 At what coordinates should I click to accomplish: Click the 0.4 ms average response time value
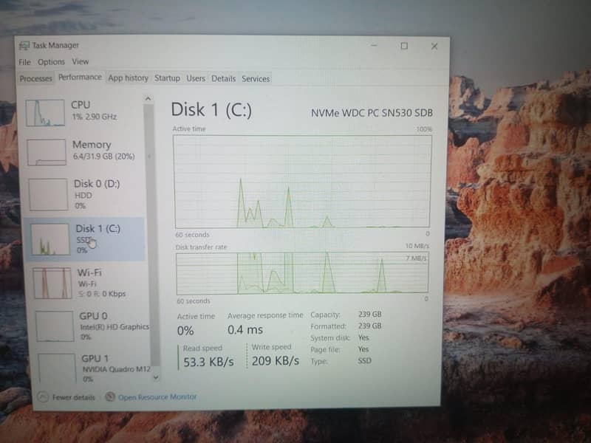[x=245, y=330]
